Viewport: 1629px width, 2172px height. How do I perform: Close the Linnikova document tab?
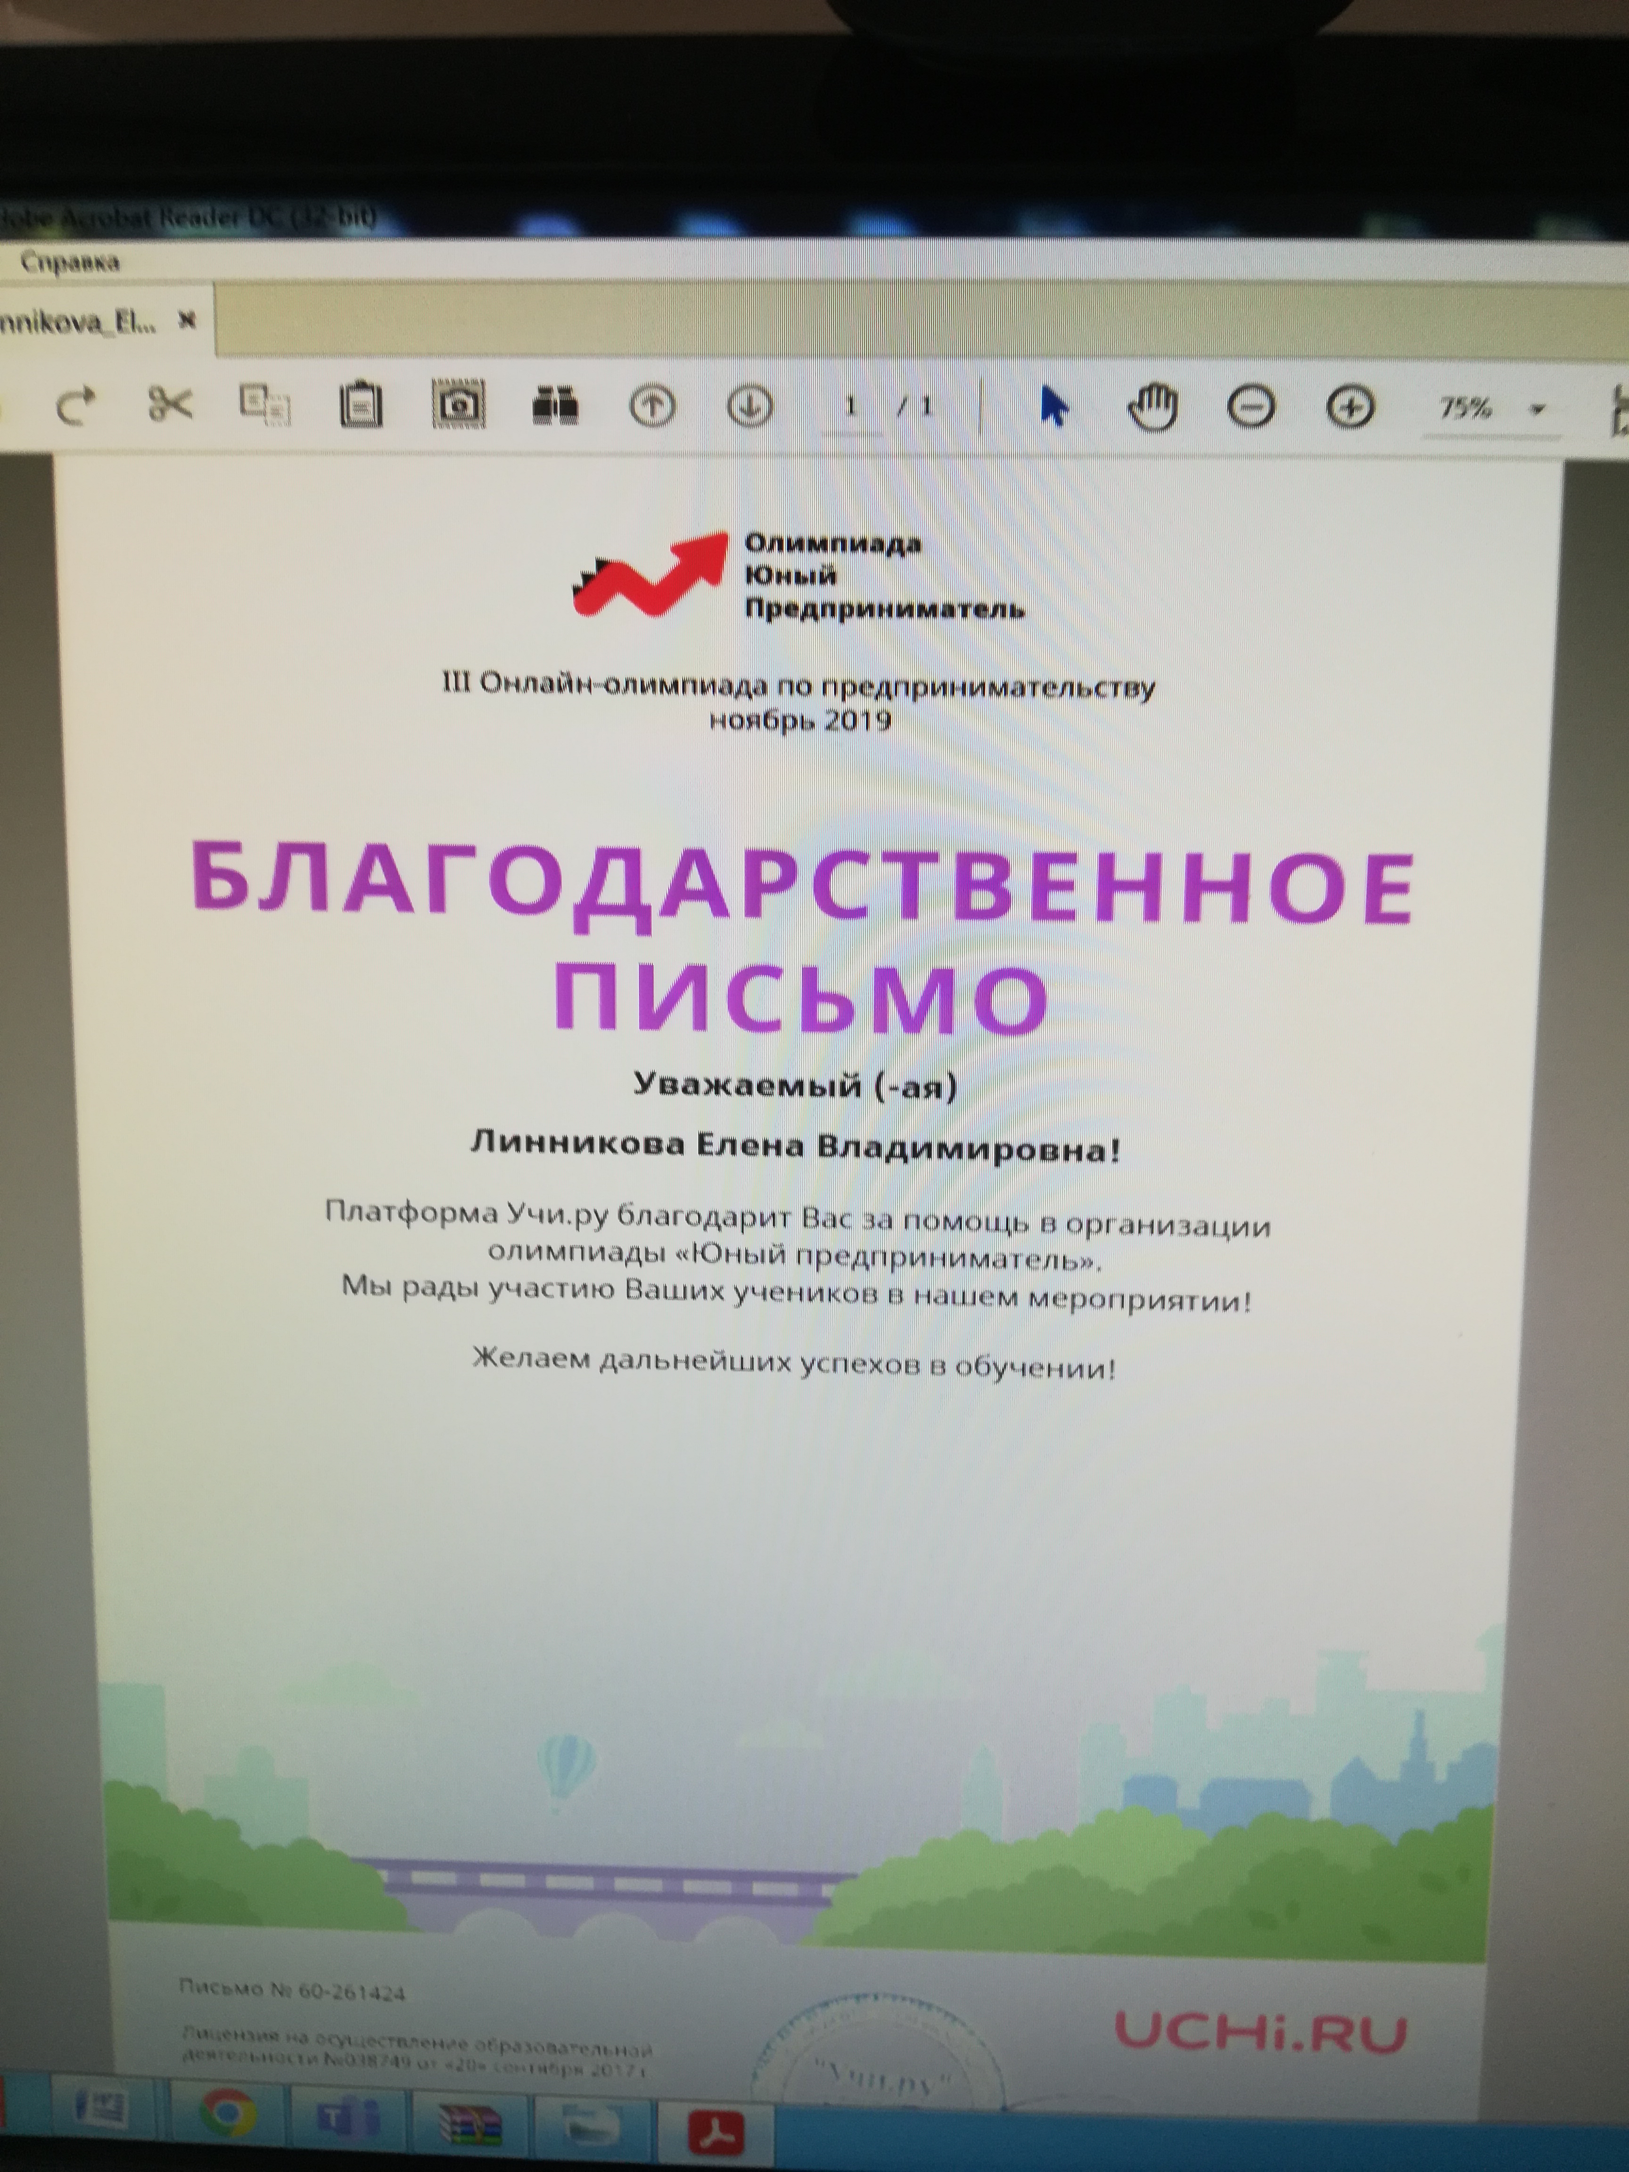tap(187, 320)
